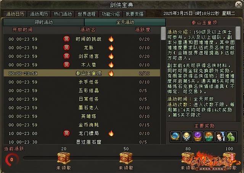Open the 活动周历 tab

coord(39,14)
